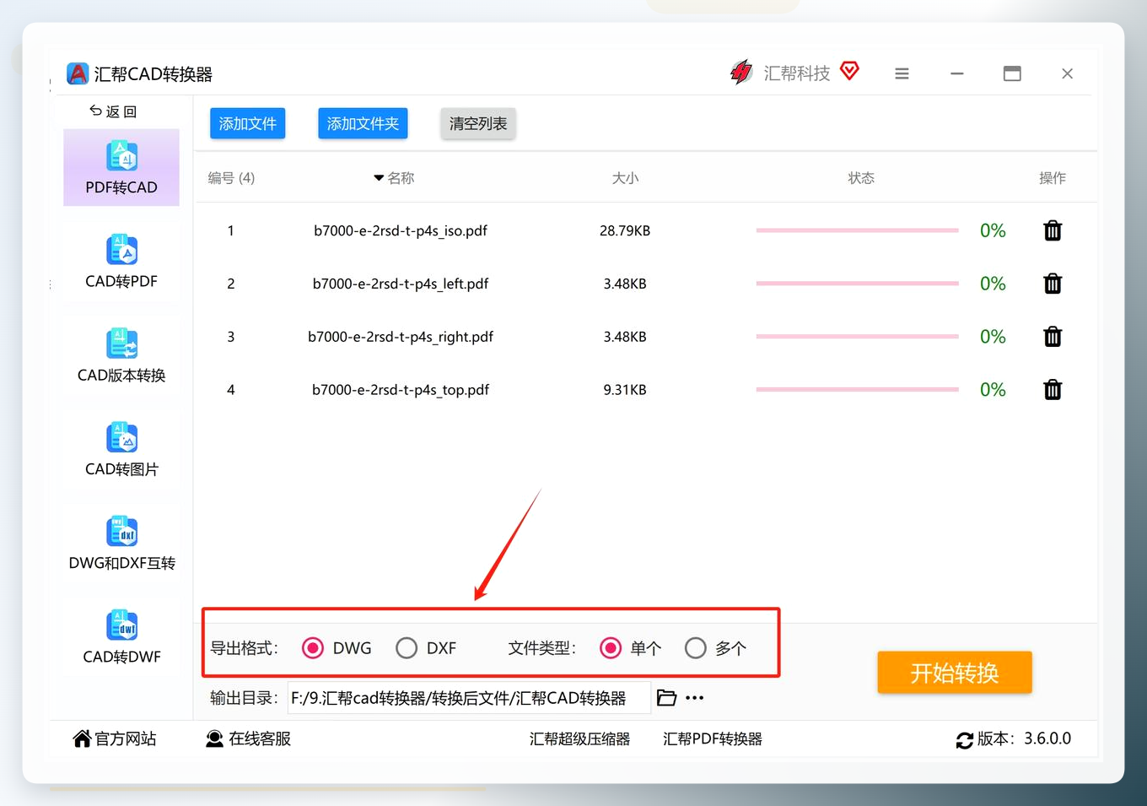This screenshot has height=806, width=1147.
Task: Click the 操作 column header
Action: [x=1053, y=178]
